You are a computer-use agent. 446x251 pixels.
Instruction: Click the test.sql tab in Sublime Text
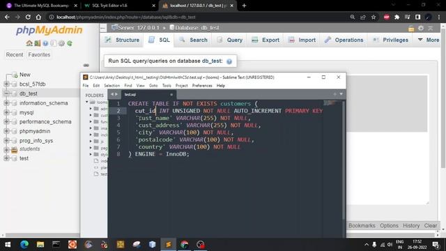coord(130,95)
